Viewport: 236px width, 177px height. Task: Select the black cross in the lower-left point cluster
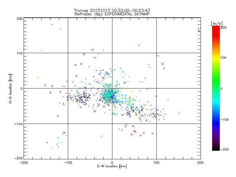click(64, 133)
